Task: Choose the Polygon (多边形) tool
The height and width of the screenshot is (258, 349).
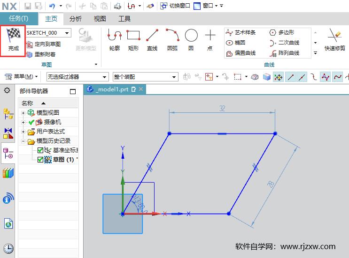Action: point(282,32)
